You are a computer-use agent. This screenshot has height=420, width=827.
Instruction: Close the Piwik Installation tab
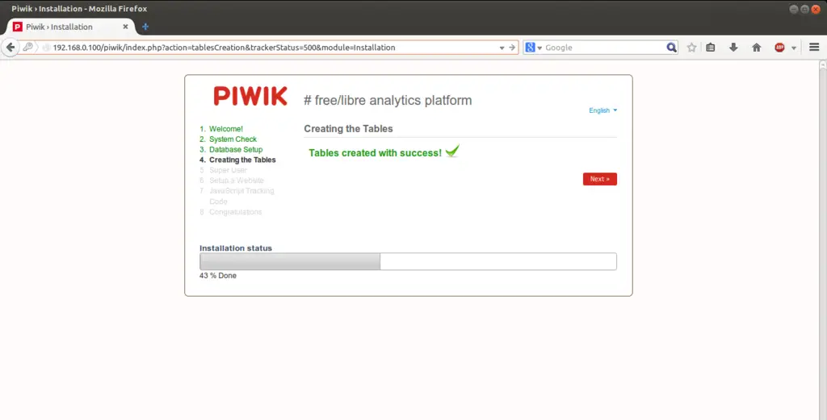tap(125, 27)
